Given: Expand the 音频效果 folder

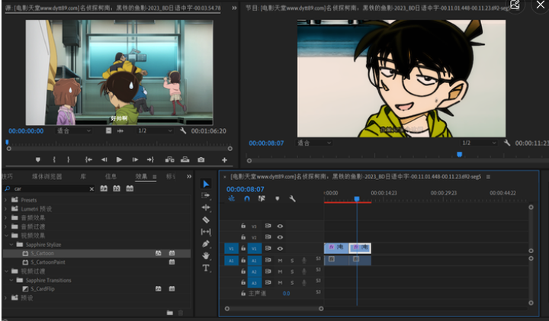Looking at the screenshot, I should 5,218.
